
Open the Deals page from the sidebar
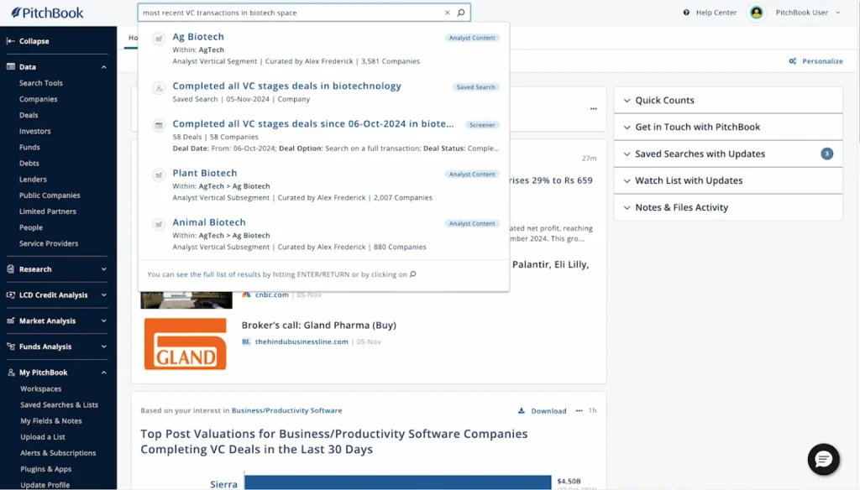pos(29,115)
